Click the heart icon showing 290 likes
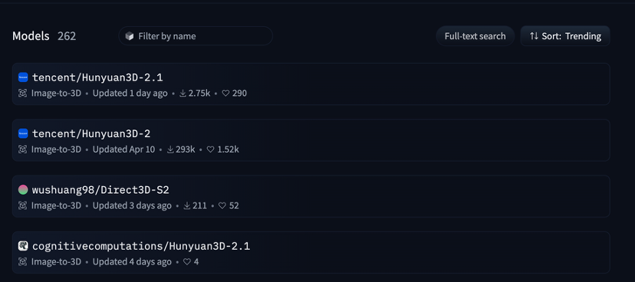Viewport: 635px width, 282px height. point(226,93)
